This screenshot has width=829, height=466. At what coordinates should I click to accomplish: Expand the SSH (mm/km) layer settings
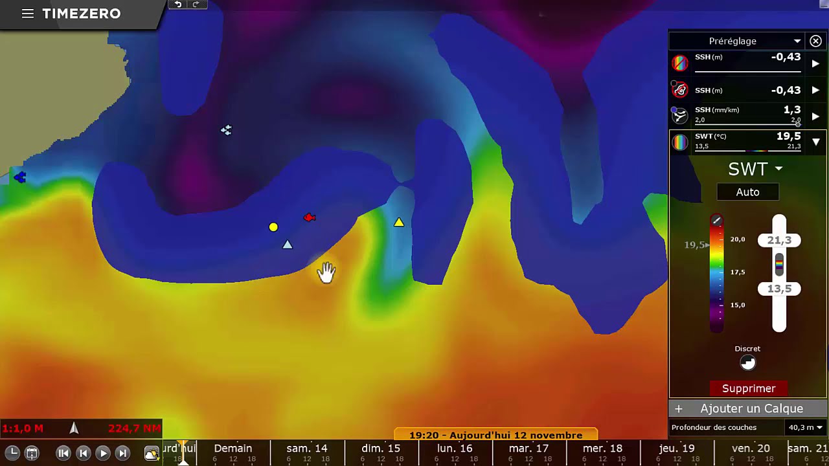tap(815, 116)
